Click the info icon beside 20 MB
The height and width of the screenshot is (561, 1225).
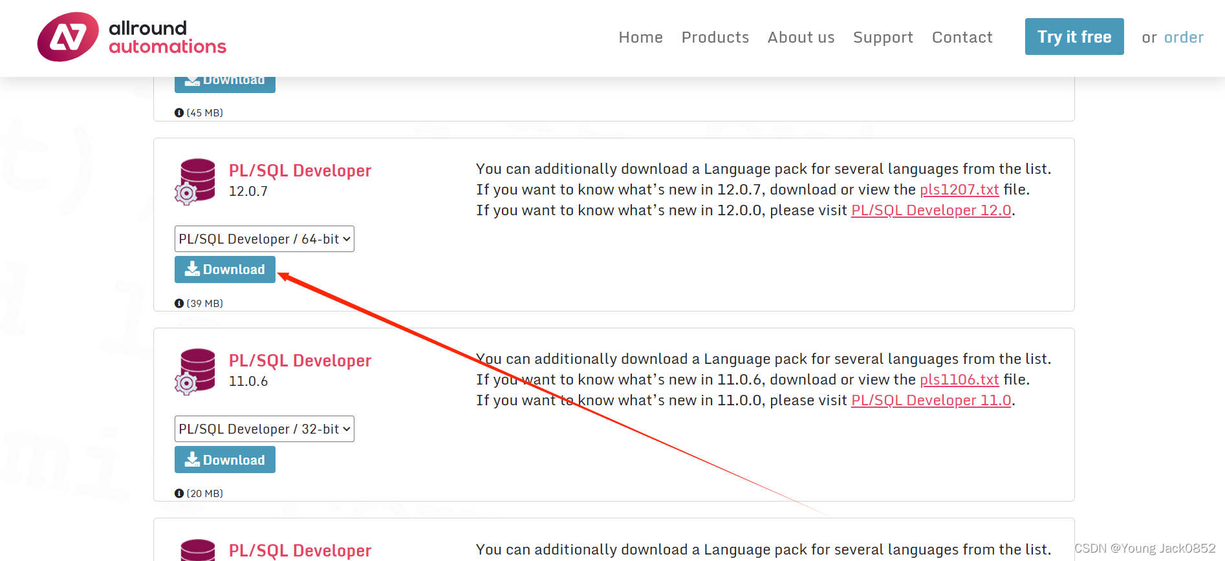coord(179,493)
